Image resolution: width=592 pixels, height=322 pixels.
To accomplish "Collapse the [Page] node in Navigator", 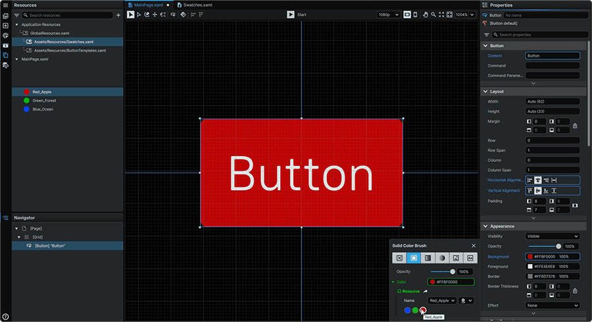I will click(16, 228).
